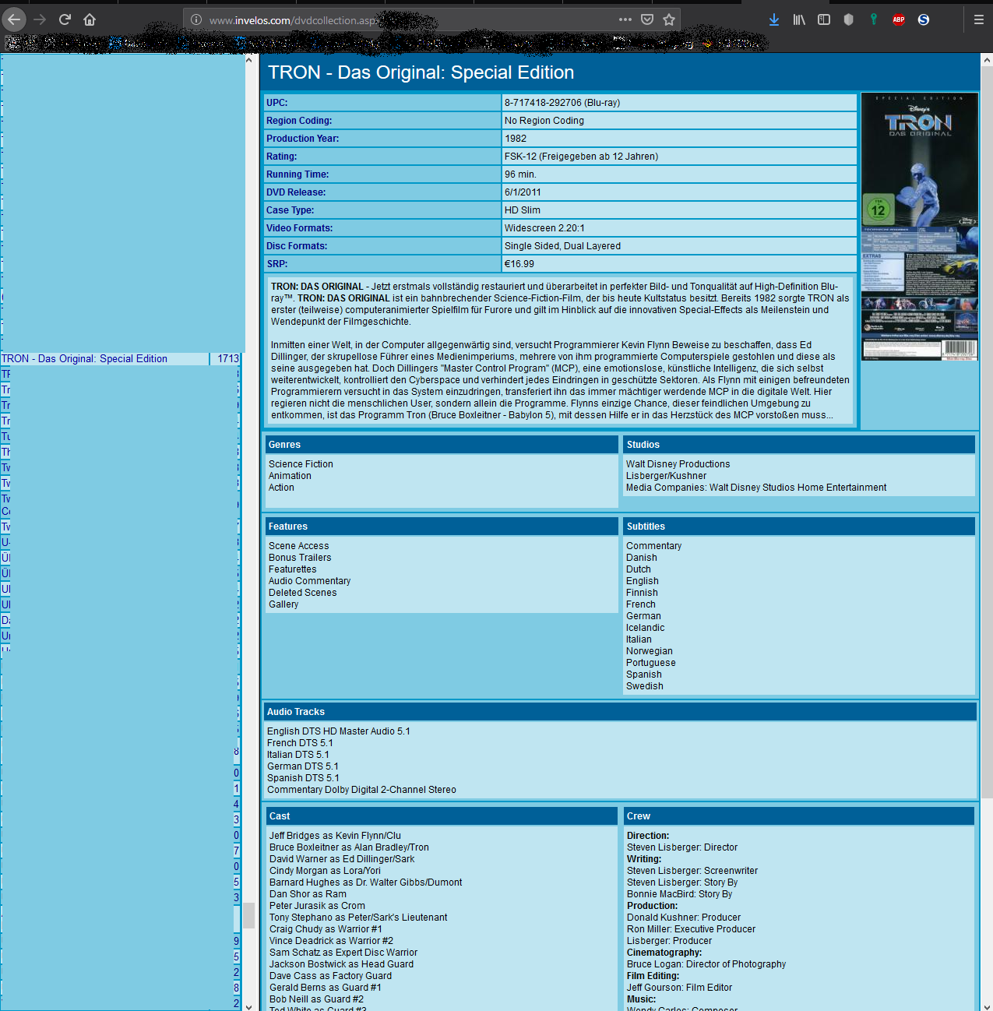The height and width of the screenshot is (1011, 993).
Task: Click the FSK-12 rating value
Action: pos(581,157)
